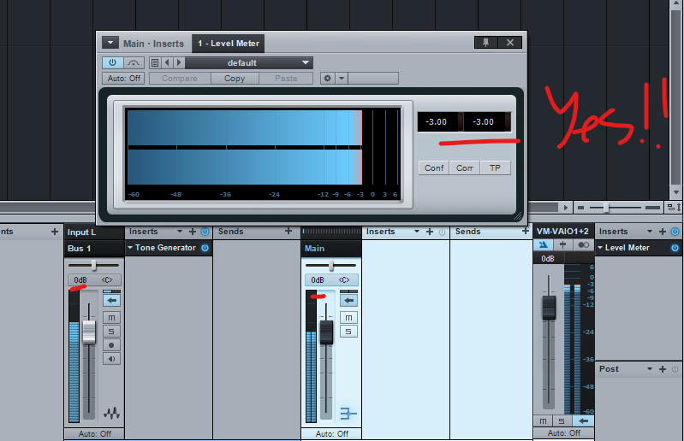The height and width of the screenshot is (441, 684).
Task: Add a send on Input L channel
Action: click(288, 231)
